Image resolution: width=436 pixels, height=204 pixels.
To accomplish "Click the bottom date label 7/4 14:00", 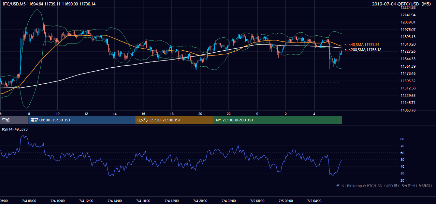I will pyautogui.click(x=115, y=201).
